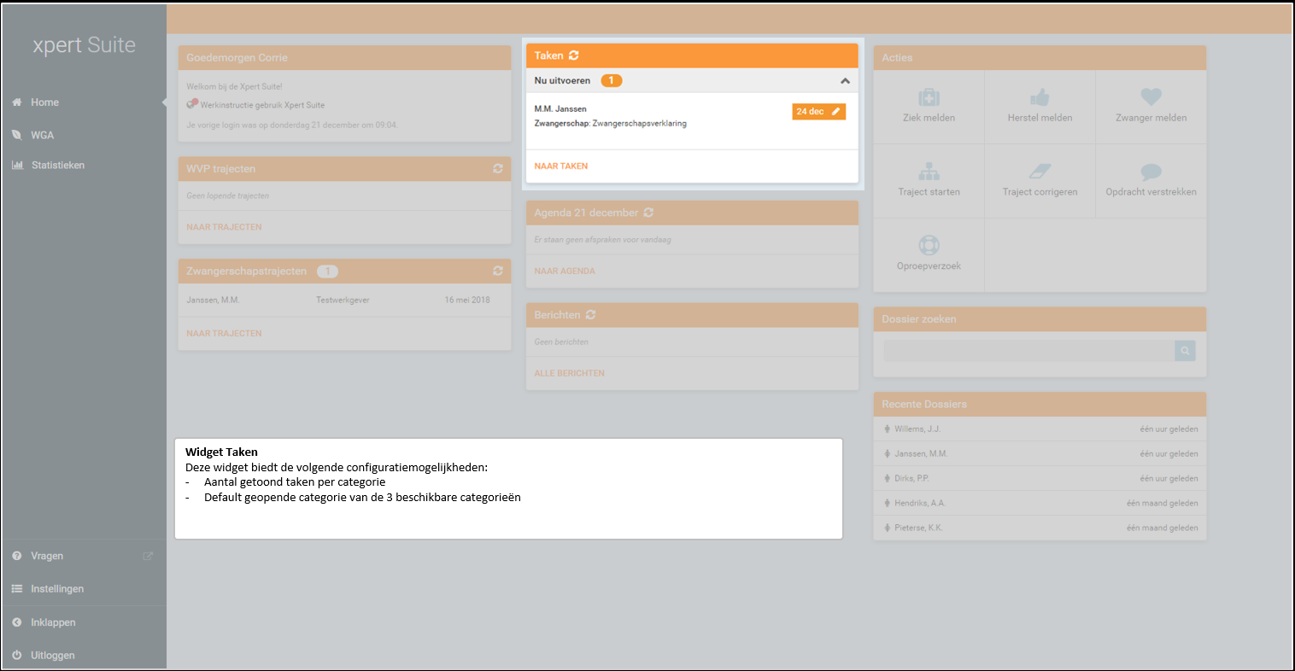Click the Dossier zoeken search button

[1185, 351]
